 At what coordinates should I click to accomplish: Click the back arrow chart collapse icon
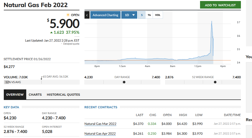click(87, 15)
